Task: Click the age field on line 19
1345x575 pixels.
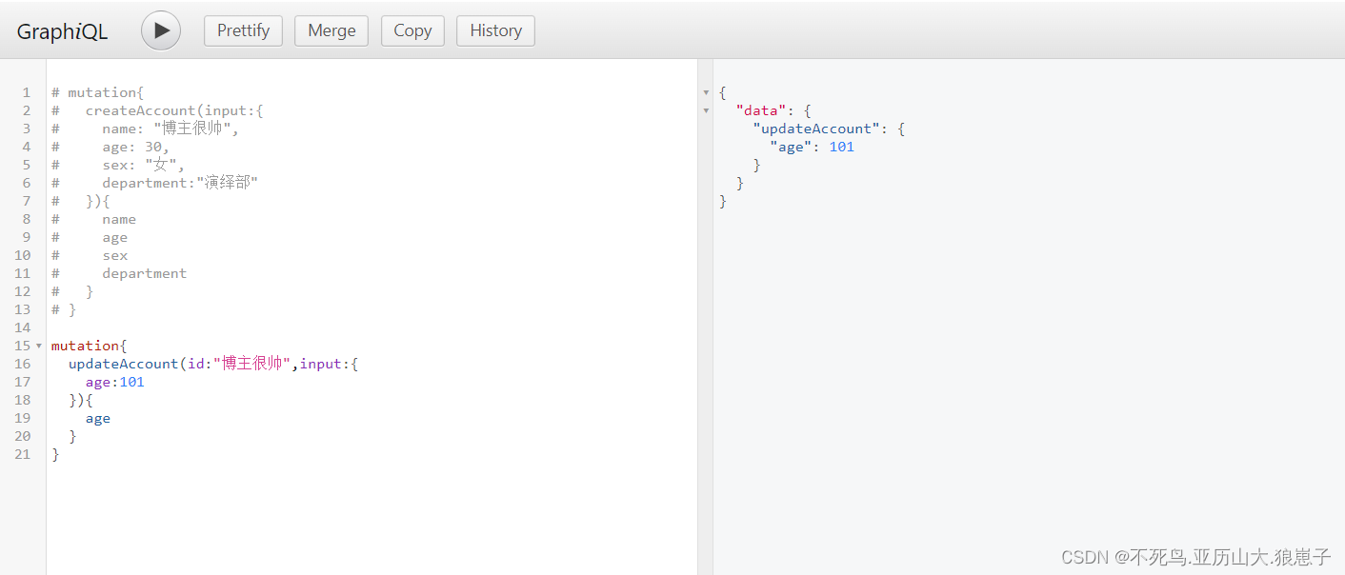Action: point(98,418)
